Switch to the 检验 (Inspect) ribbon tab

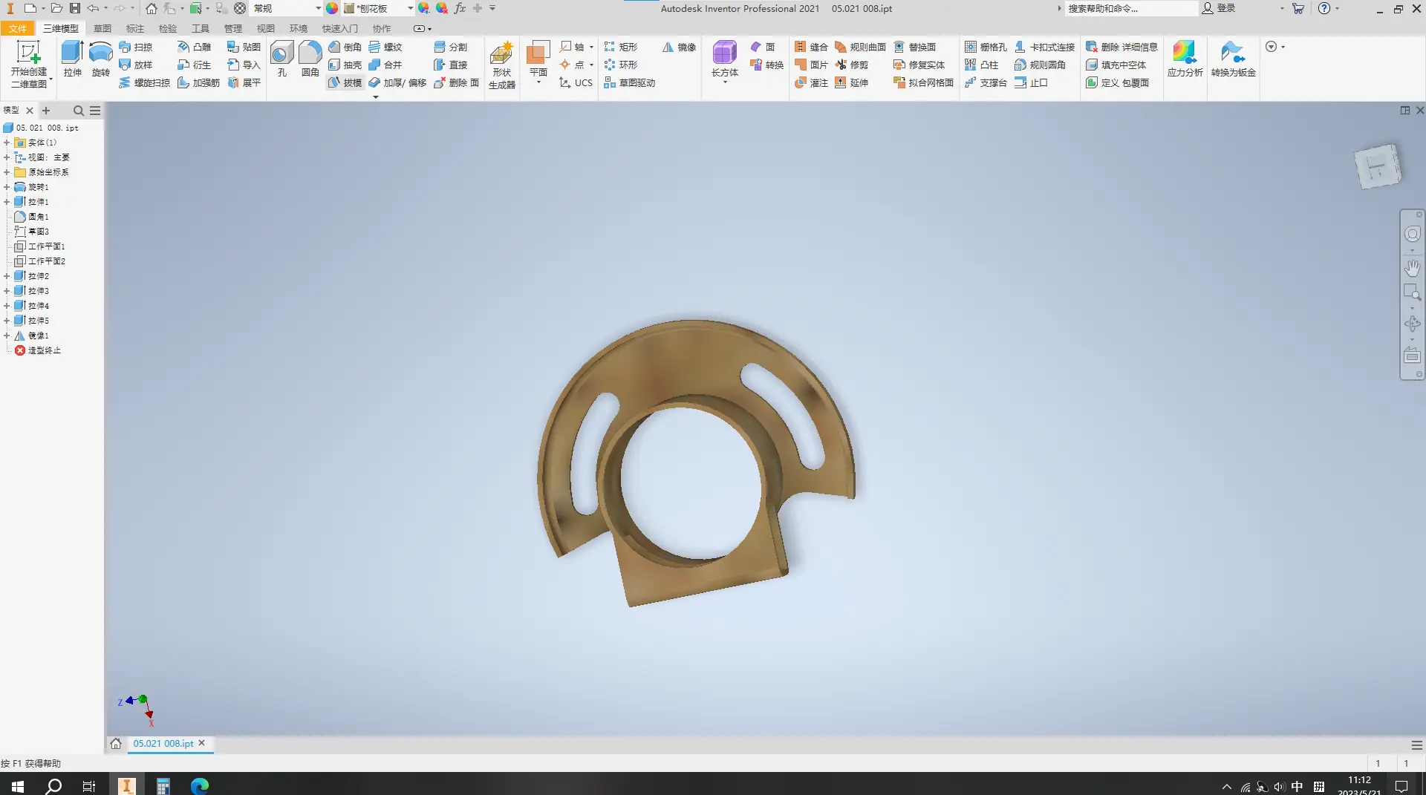(168, 28)
